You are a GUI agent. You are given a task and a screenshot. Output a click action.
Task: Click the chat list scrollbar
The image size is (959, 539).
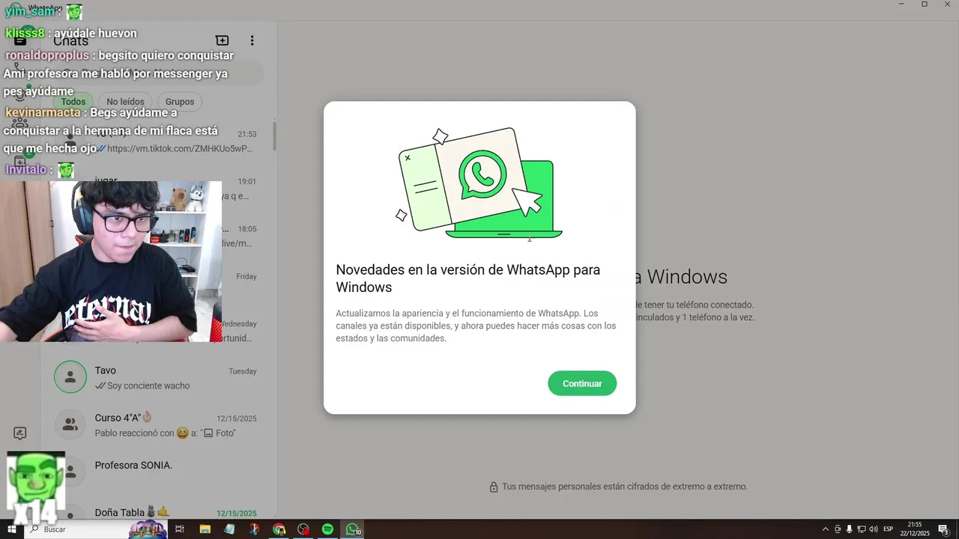274,135
